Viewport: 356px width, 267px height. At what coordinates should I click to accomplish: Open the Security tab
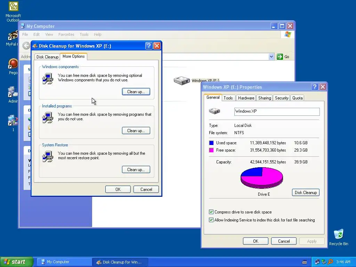282,98
